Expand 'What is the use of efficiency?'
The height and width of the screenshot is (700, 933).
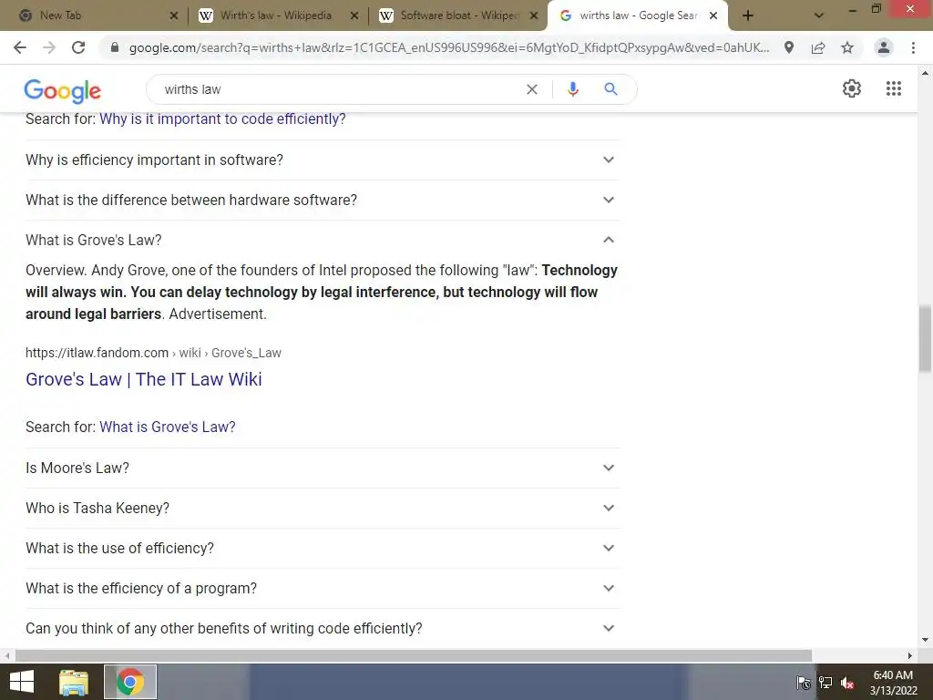tap(322, 548)
